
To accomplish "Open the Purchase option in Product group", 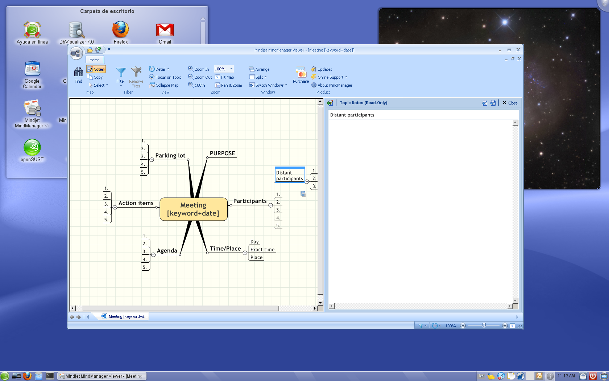I will (301, 75).
